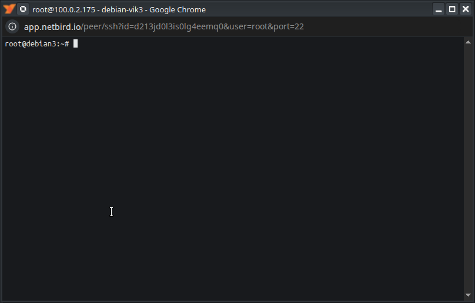
Task: Focus the empty terminal area
Action: 235,164
